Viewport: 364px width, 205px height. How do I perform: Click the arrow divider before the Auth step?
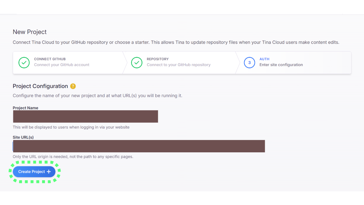pos(238,63)
